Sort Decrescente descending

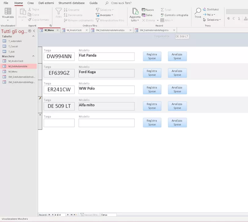(73, 15)
